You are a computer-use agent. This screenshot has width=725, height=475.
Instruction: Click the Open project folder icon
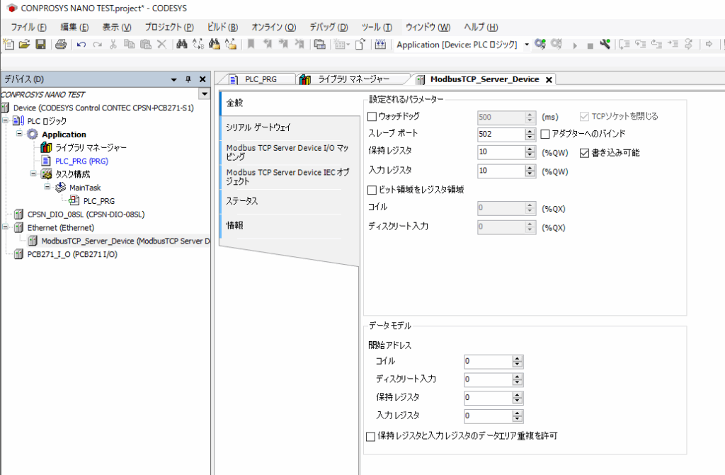25,45
